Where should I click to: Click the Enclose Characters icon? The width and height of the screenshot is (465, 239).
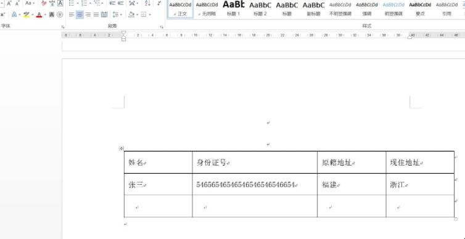60,15
